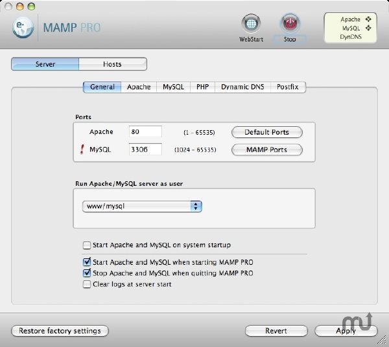Click the Apply button
The height and width of the screenshot is (347, 389).
click(346, 331)
